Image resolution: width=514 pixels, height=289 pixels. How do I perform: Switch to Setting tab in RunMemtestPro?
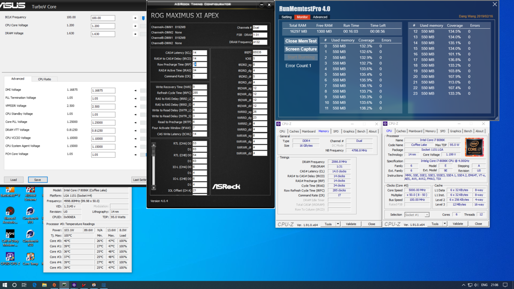287,17
